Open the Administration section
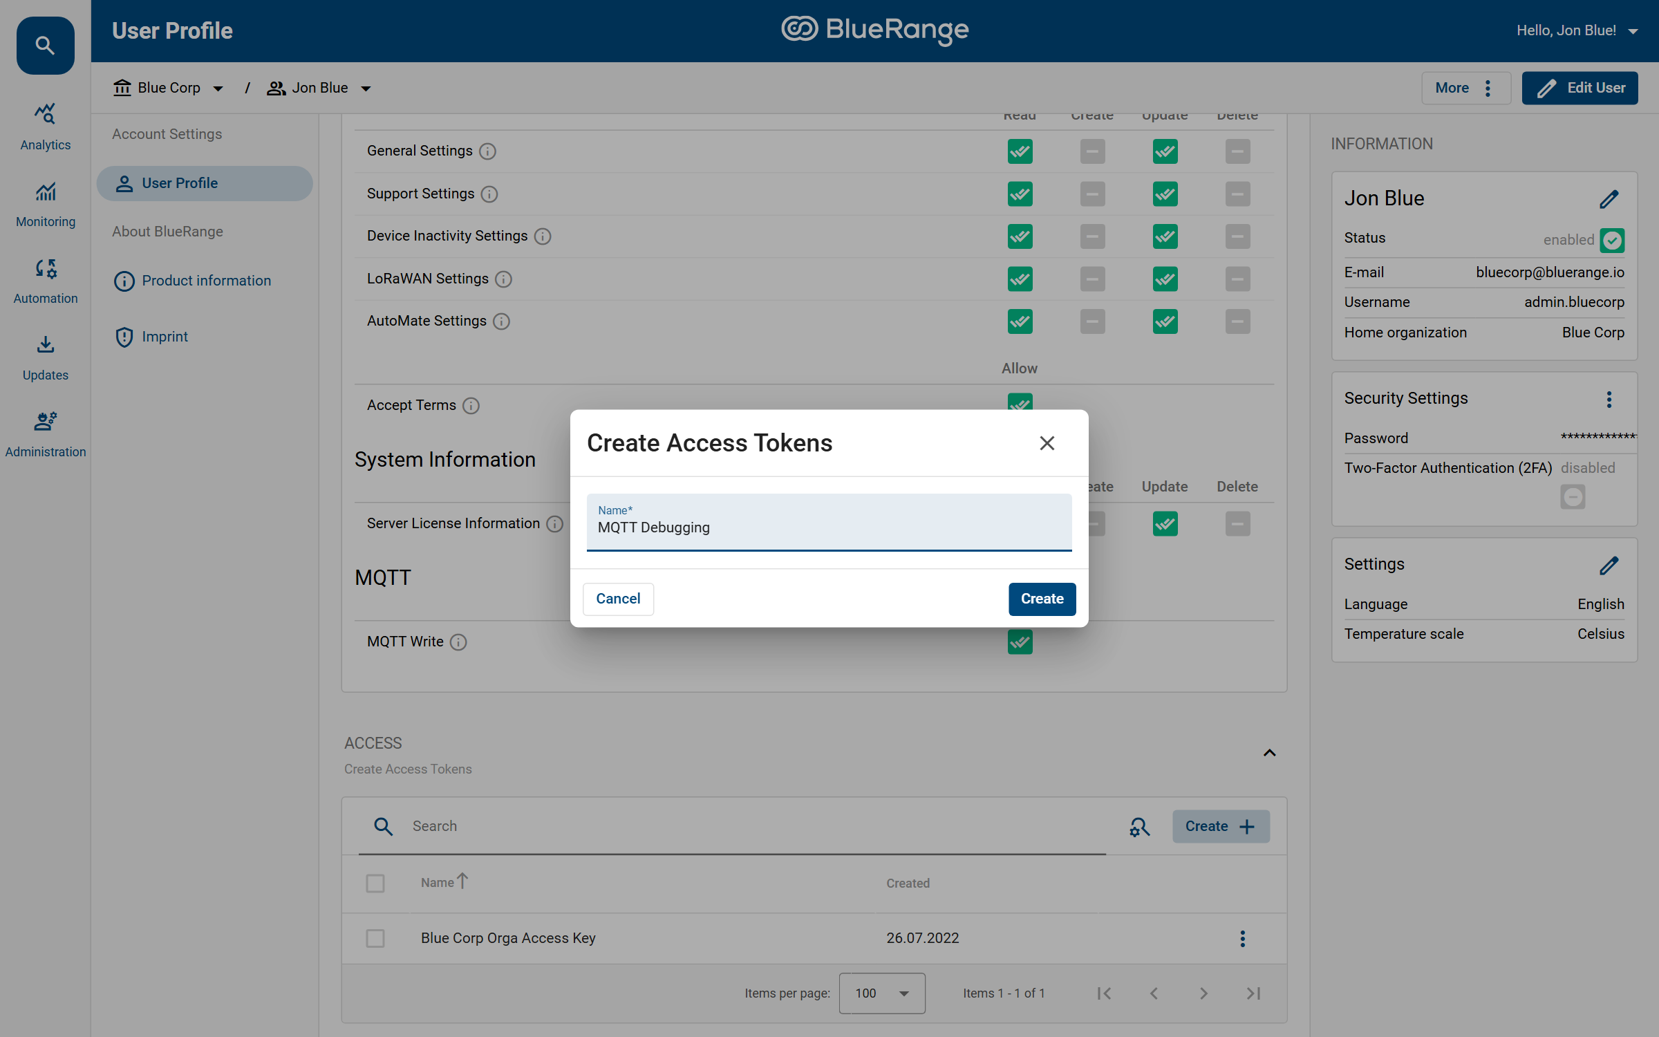 click(46, 434)
